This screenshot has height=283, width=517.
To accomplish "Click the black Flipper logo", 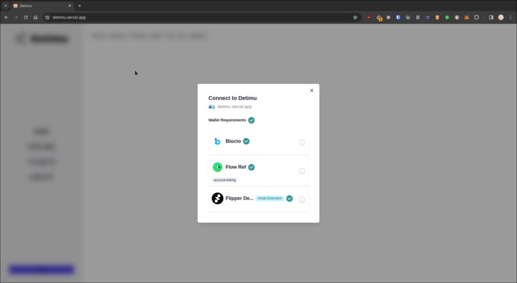I will [x=217, y=198].
